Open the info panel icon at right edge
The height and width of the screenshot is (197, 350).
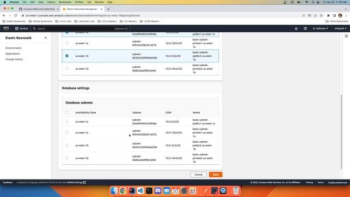coord(346,36)
